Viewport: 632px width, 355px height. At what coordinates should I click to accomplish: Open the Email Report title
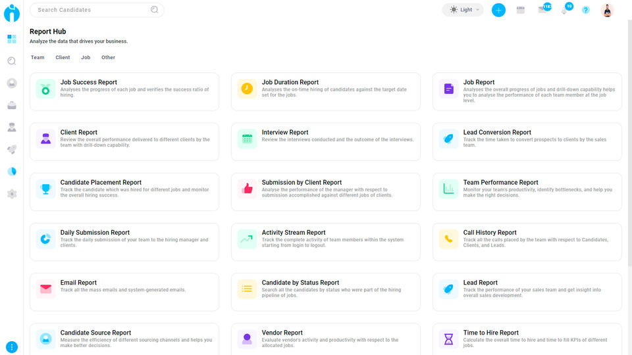[x=78, y=283]
